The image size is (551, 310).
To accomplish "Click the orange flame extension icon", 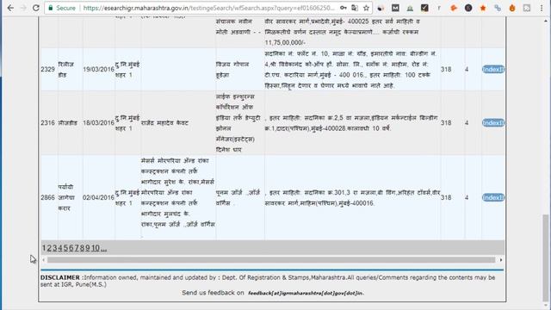I will click(x=512, y=8).
